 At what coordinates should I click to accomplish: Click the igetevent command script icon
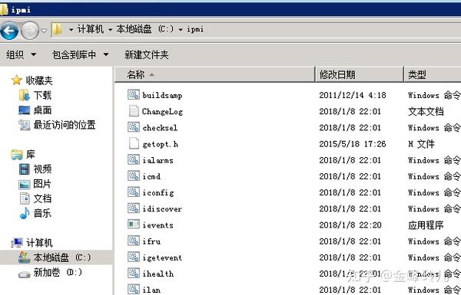[x=134, y=257]
